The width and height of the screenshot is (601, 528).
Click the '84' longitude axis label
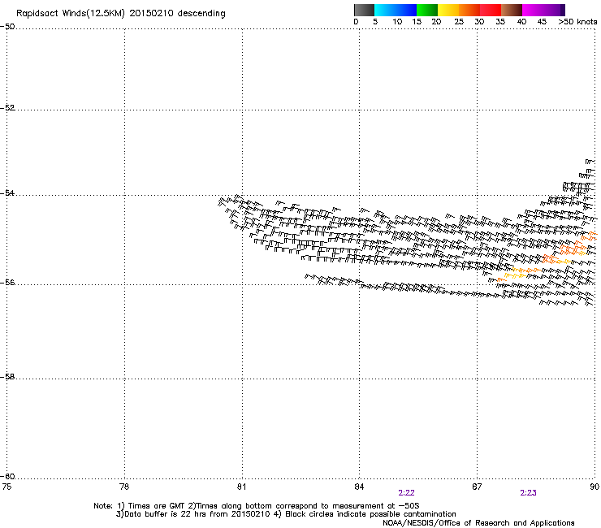[x=359, y=487]
